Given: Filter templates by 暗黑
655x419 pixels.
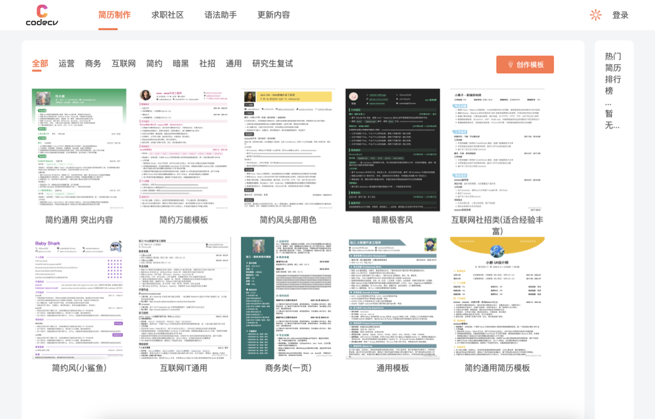Looking at the screenshot, I should [181, 64].
